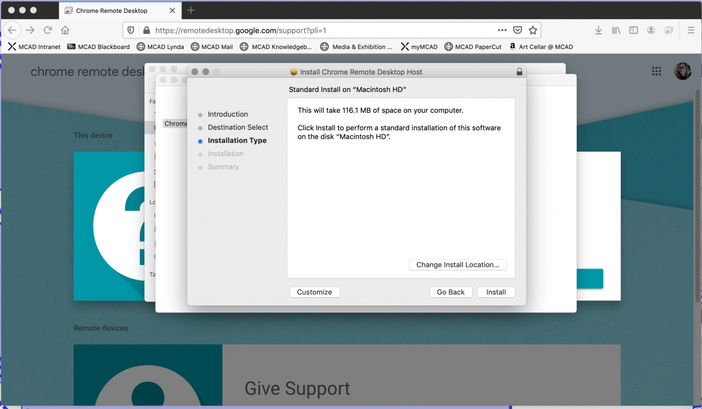Open the page actions three-dot menu

pyautogui.click(x=503, y=30)
